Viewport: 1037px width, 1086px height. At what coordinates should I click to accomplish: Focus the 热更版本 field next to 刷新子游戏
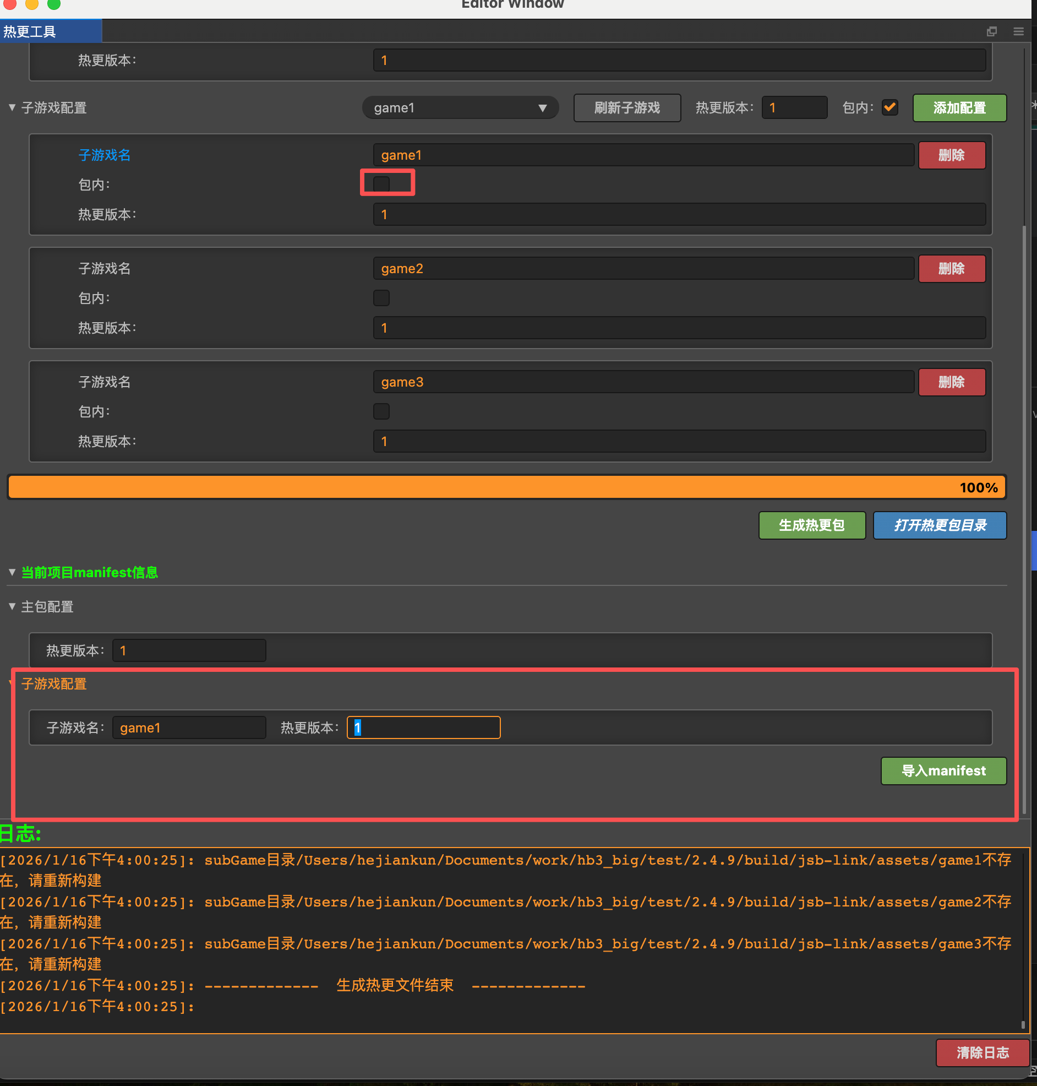794,108
